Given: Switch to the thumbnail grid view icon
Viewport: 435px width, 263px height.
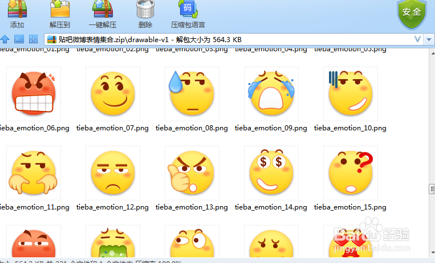Looking at the screenshot, I should 33,39.
